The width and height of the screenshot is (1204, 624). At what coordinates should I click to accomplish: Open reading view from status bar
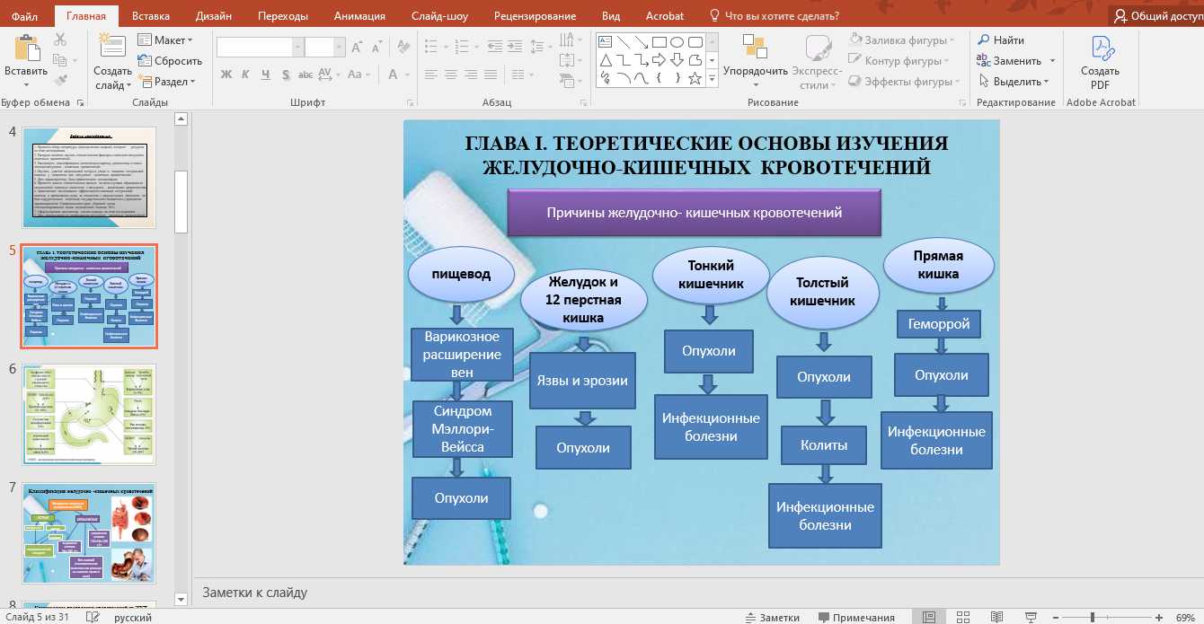point(996,617)
